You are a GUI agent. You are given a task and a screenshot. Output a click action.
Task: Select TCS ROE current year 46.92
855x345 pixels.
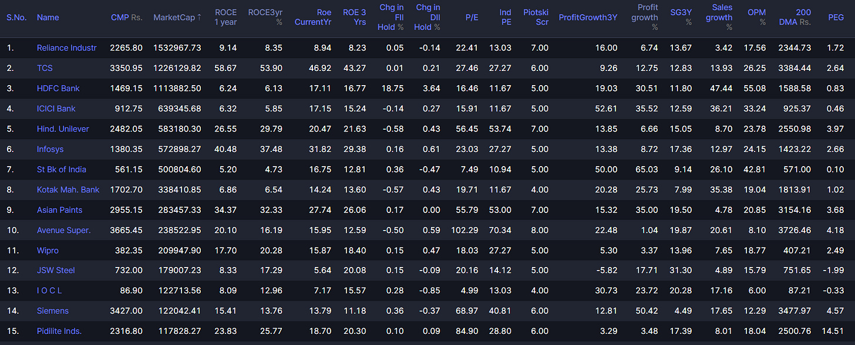[x=320, y=68]
